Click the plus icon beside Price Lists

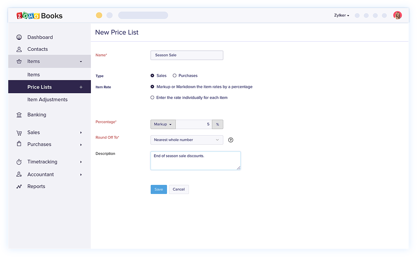pyautogui.click(x=81, y=87)
